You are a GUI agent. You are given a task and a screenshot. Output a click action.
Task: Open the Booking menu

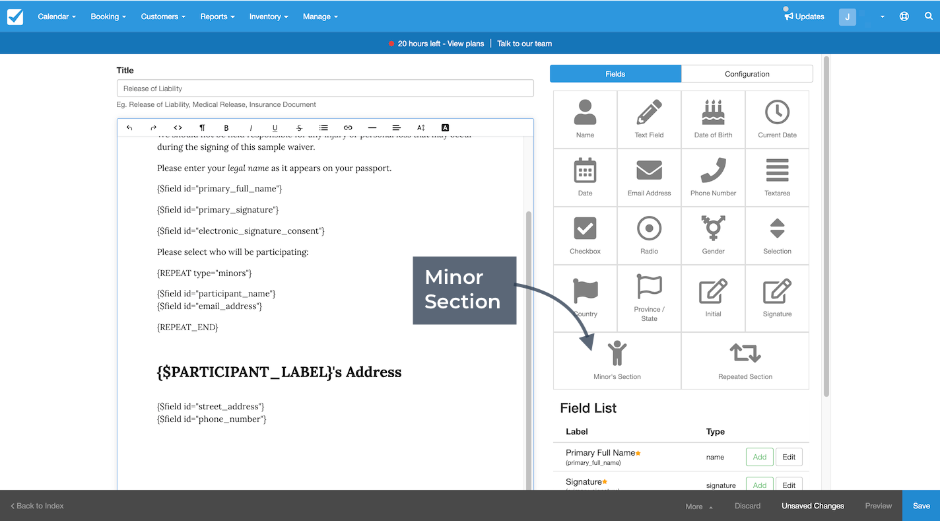[108, 17]
